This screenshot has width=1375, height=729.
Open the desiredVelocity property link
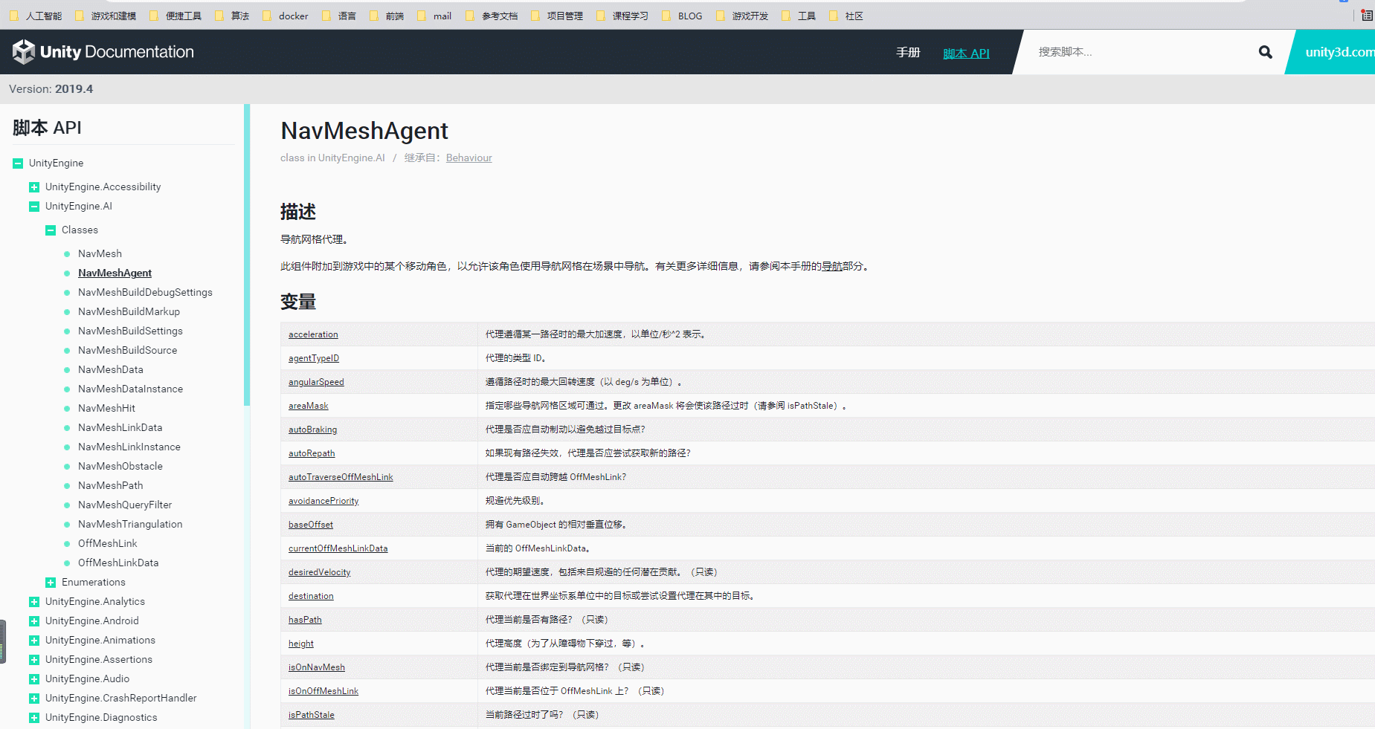[319, 572]
